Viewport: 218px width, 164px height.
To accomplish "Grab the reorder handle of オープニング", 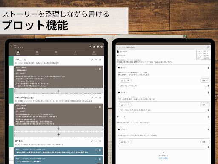I will pos(100,60).
